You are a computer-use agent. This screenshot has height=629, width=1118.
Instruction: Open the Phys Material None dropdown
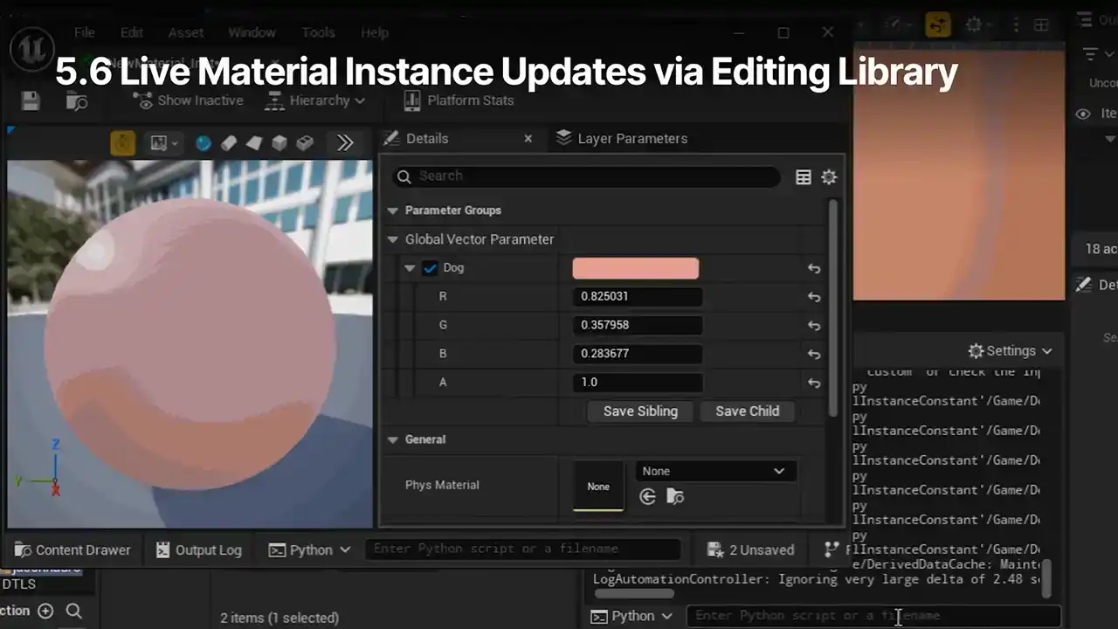[714, 471]
